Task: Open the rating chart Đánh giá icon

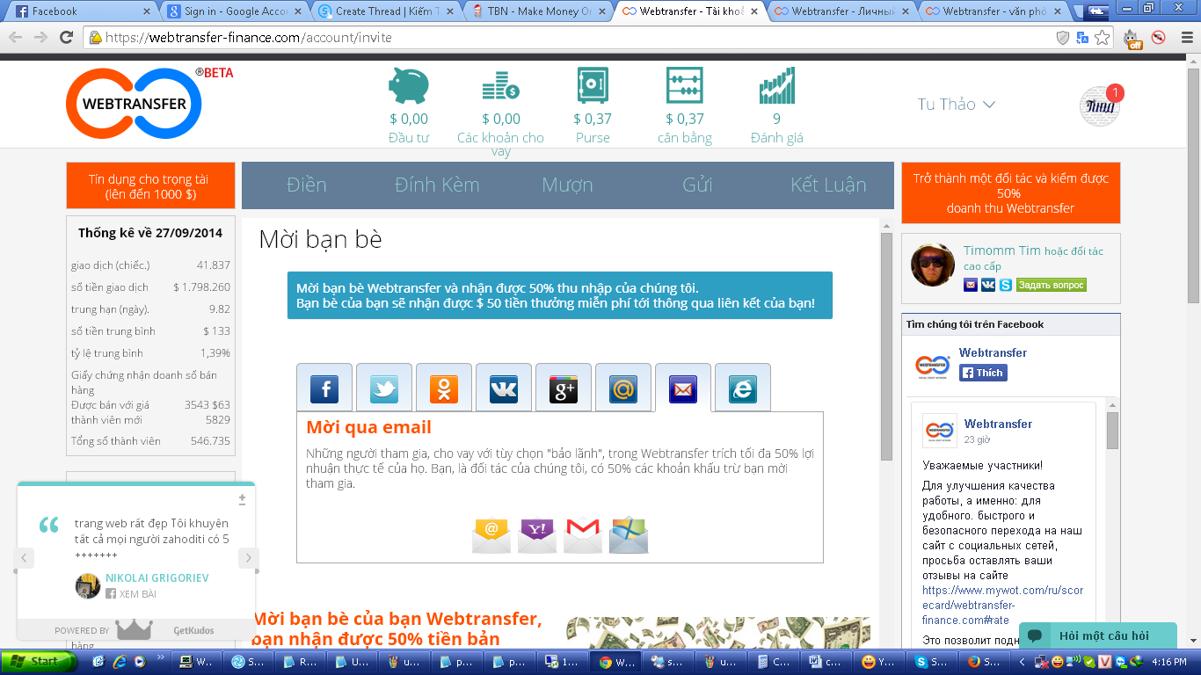Action: [777, 86]
